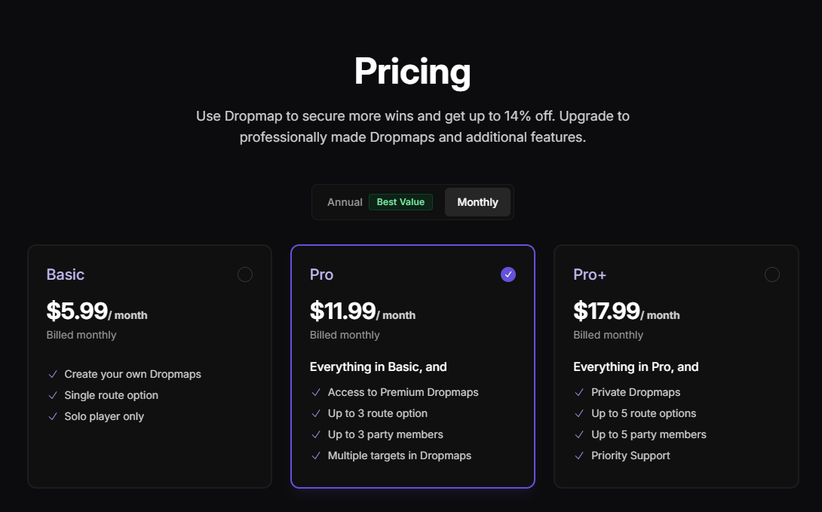
Task: Click the checkmark beside Private Dropmaps
Action: (x=580, y=392)
